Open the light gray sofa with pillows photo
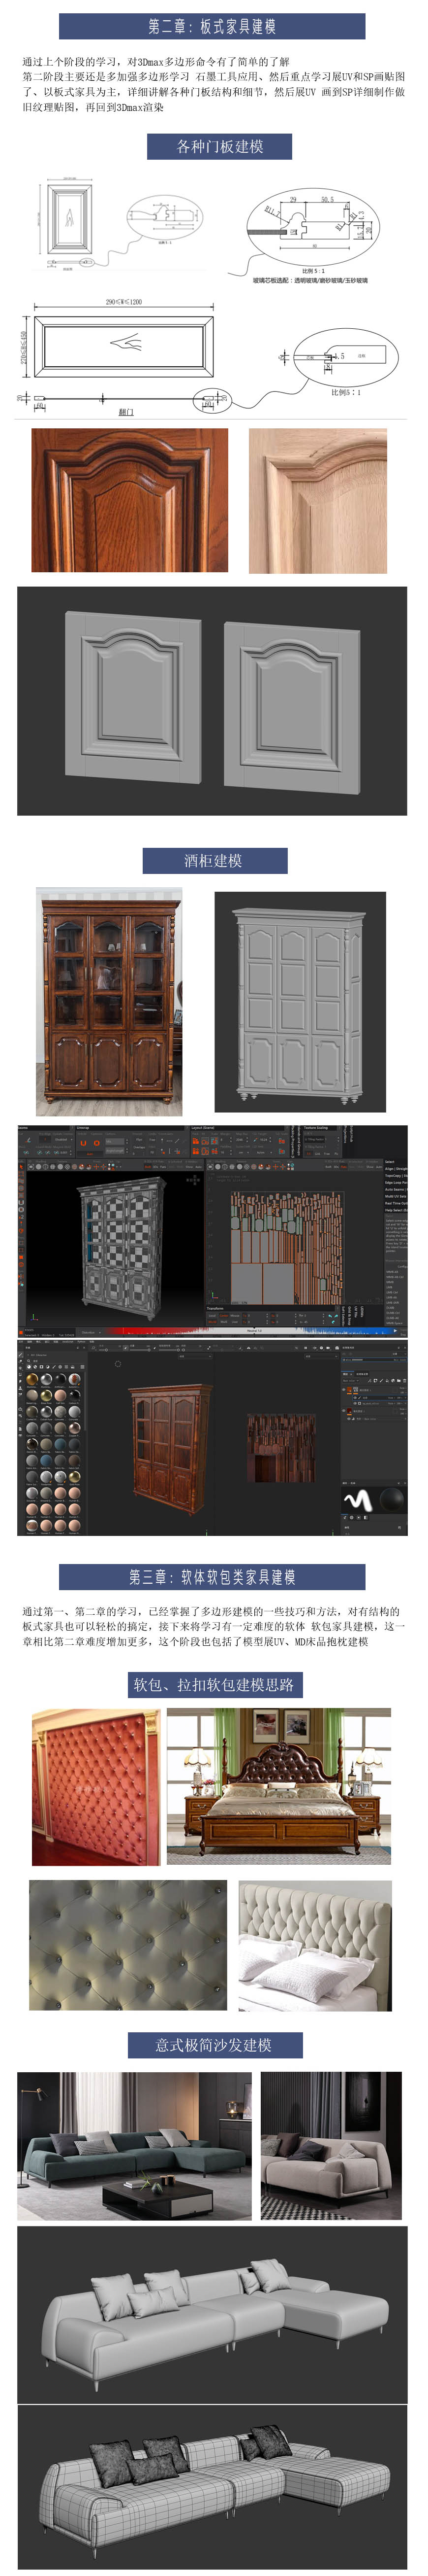This screenshot has width=428, height=2576. 331,2146
